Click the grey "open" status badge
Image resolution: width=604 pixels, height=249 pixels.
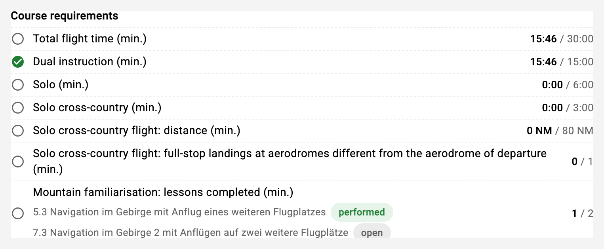coord(372,232)
